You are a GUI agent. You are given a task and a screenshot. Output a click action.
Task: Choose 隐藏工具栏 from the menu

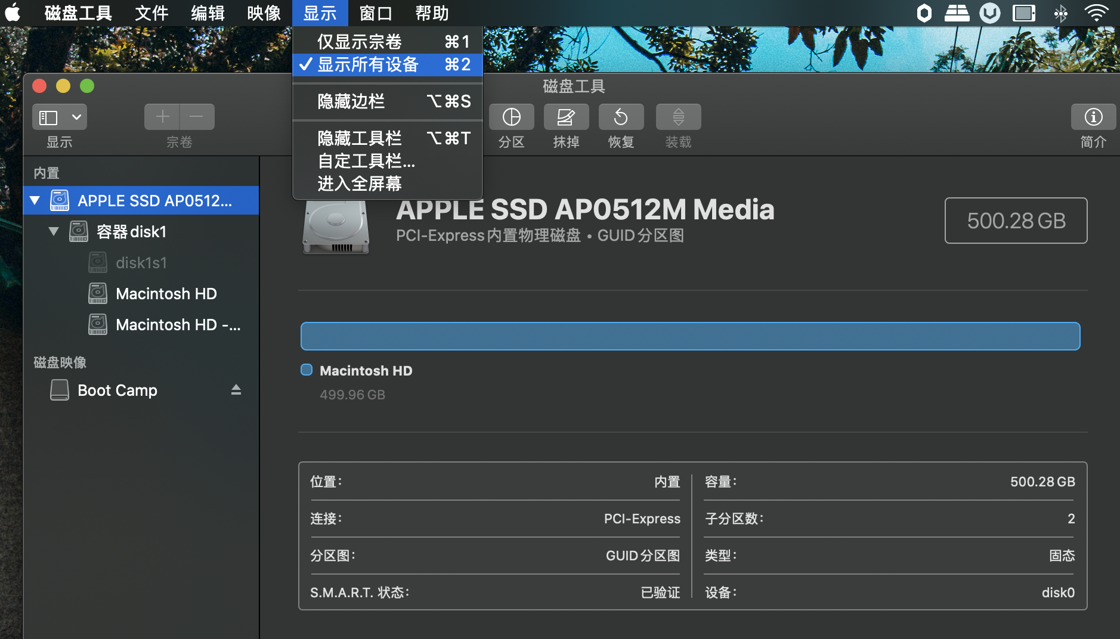[388, 138]
